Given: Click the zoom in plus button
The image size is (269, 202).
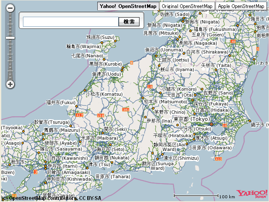Looking at the screenshot, I should (x=10, y=84).
